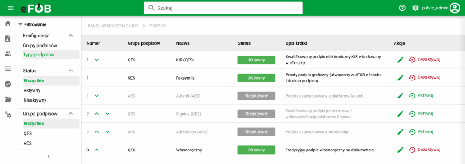Edit the Własnoręczny signature

[401, 150]
